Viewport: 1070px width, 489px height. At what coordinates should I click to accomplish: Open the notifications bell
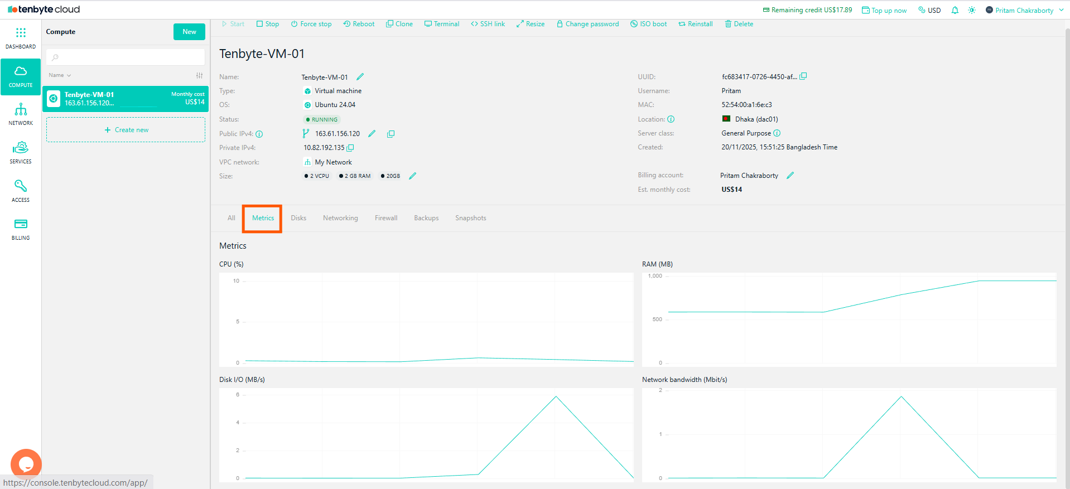[x=955, y=10]
